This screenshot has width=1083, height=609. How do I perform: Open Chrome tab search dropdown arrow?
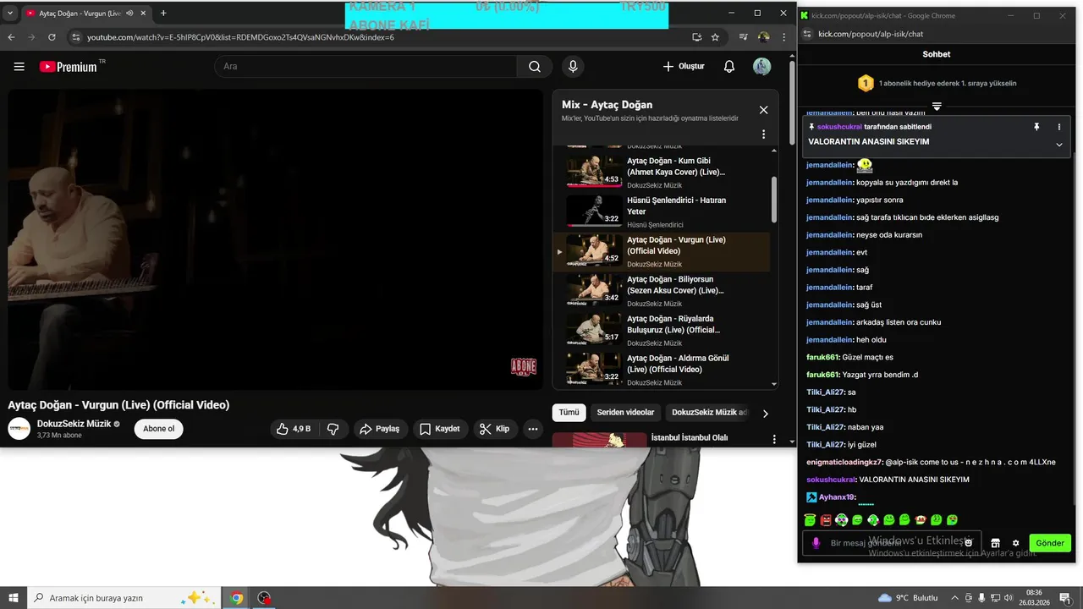coord(9,13)
